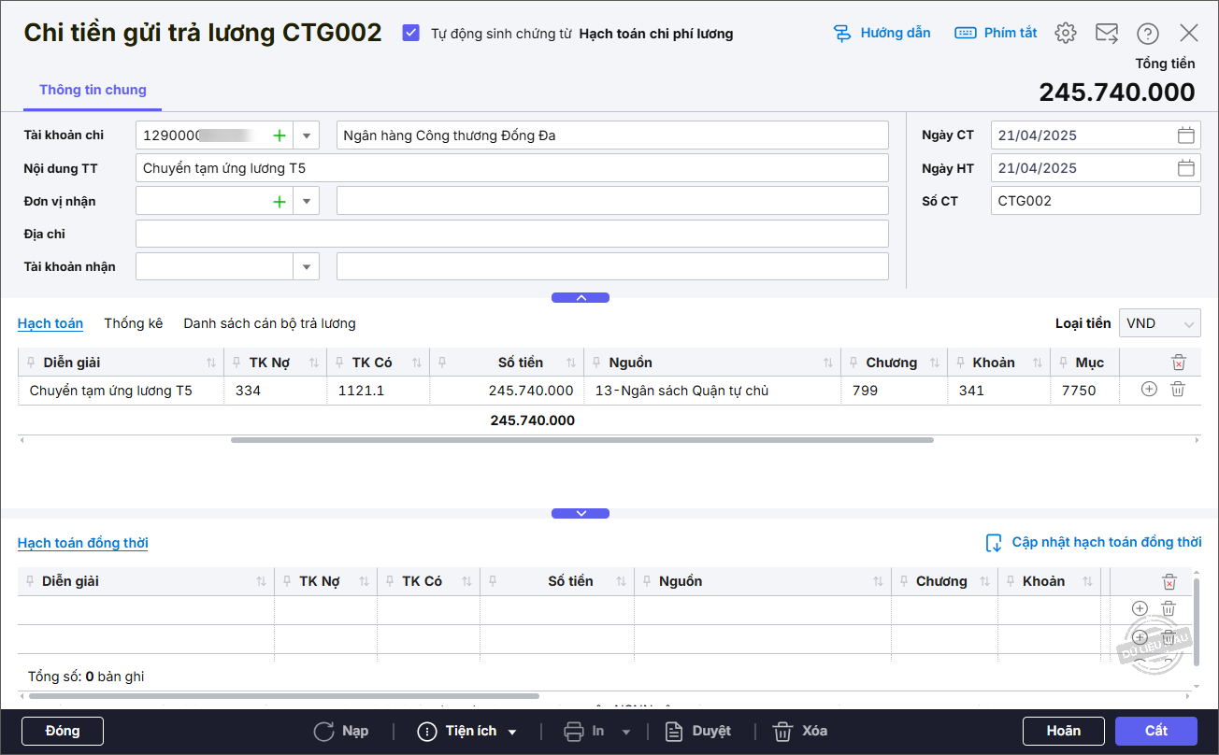The image size is (1219, 755).
Task: Open Phím tắt keyboard shortcuts
Action: tap(996, 33)
